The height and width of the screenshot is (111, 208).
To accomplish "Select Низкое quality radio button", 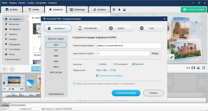I will pyautogui.click(x=97, y=64).
